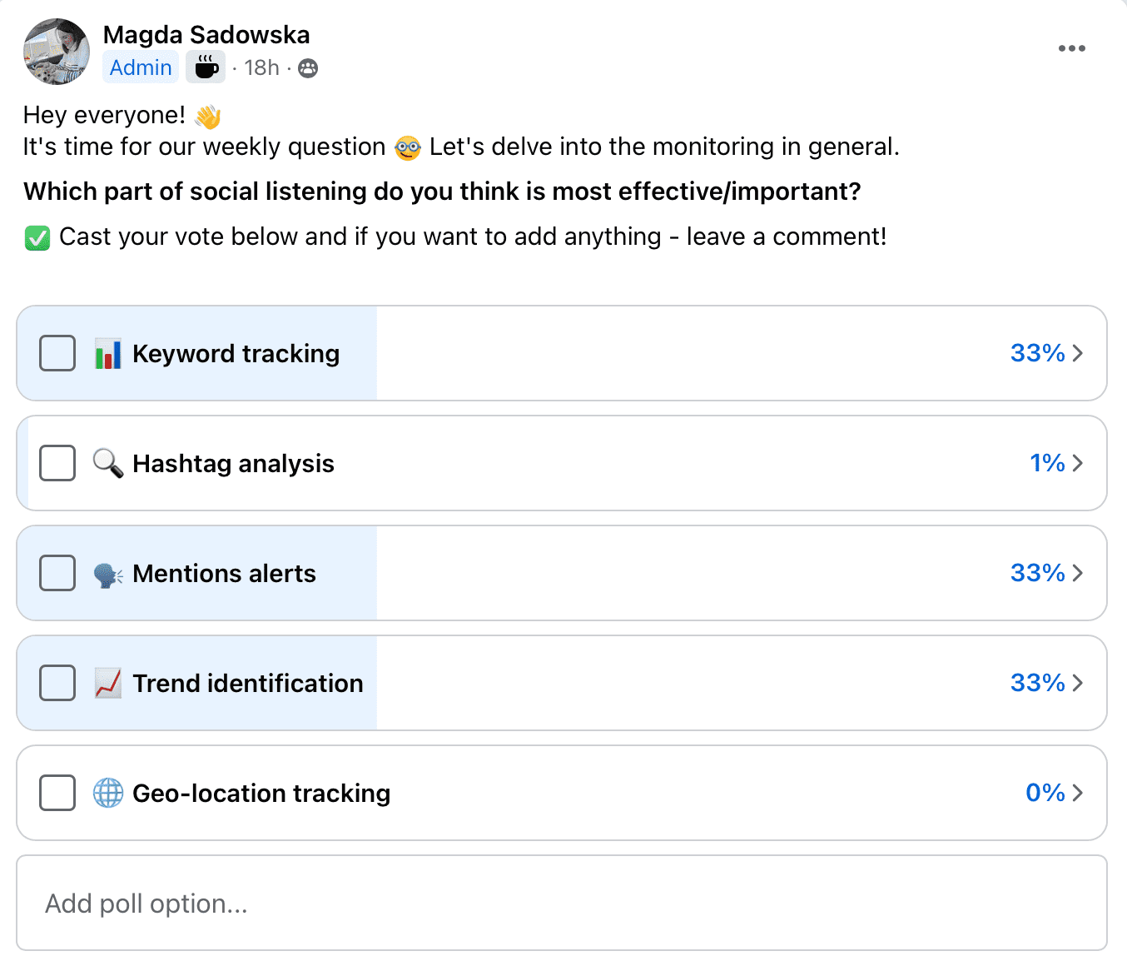This screenshot has width=1127, height=961.
Task: Click the Admin badge label
Action: coord(141,67)
